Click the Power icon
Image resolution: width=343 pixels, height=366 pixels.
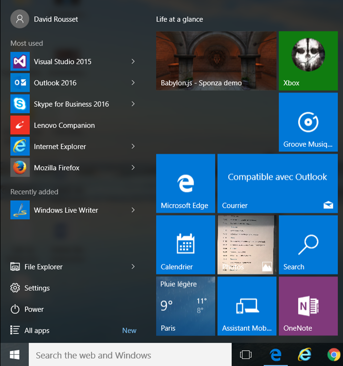pyautogui.click(x=15, y=309)
